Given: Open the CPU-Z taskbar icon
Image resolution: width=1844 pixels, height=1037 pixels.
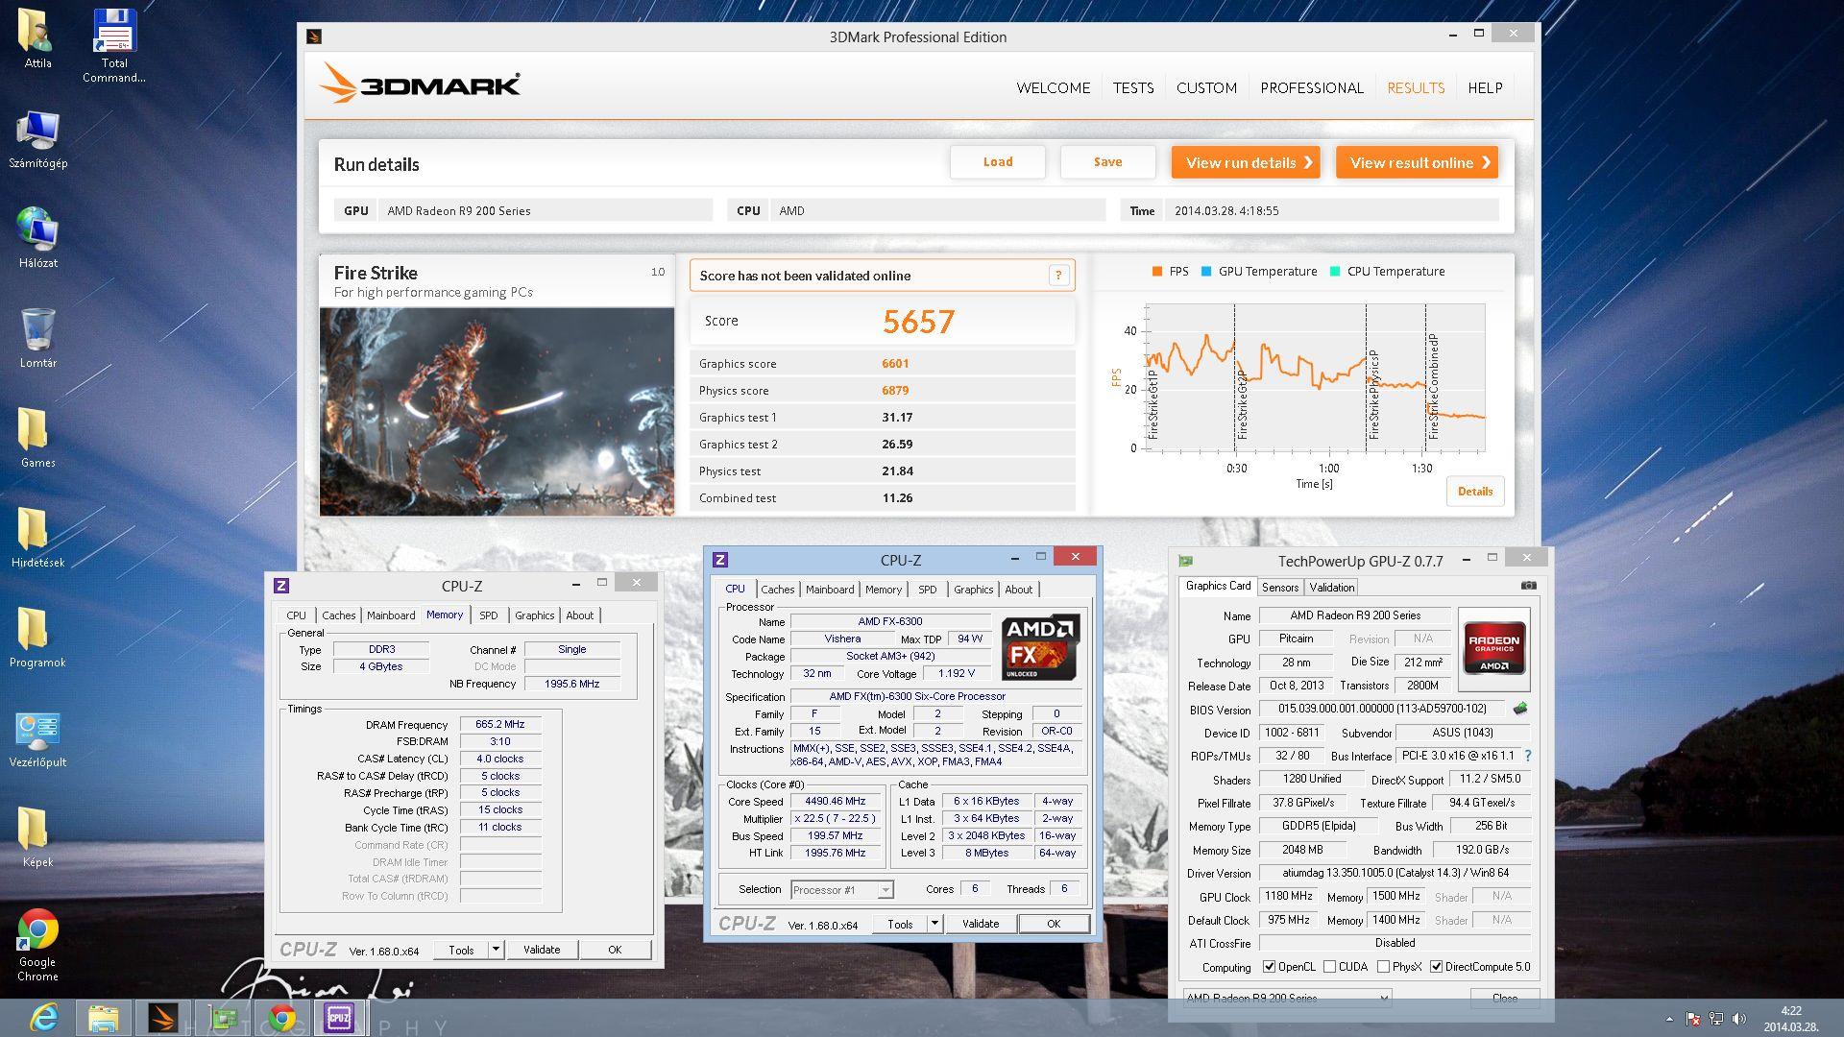Looking at the screenshot, I should 339,1017.
